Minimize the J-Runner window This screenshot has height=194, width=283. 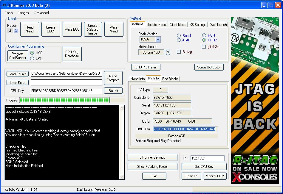point(264,5)
